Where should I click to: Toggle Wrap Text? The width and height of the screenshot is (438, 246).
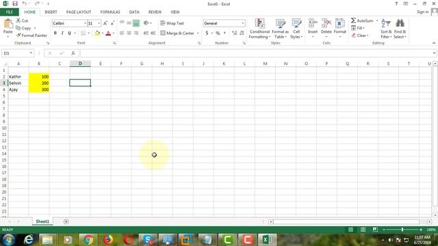(172, 23)
